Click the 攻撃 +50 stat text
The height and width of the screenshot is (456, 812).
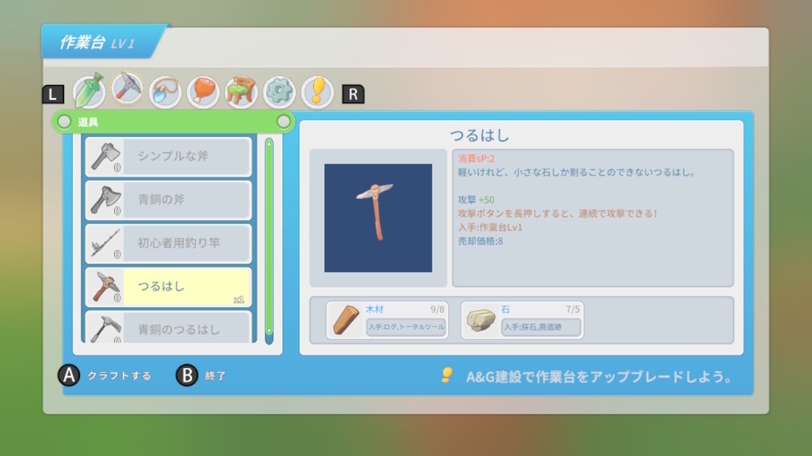point(476,200)
